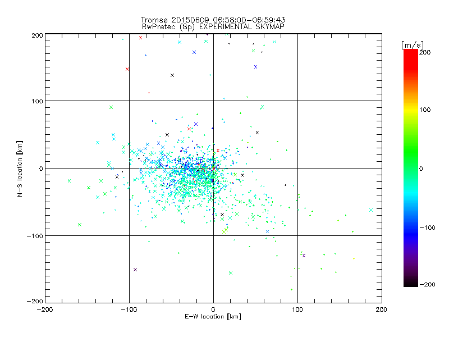Select the red X marker near -100 km, 147 km
The width and height of the screenshot is (449, 337).
click(x=127, y=69)
